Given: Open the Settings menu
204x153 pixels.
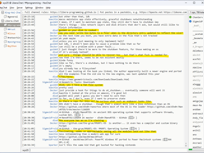Looking at the screenshot, I should 29,7.
